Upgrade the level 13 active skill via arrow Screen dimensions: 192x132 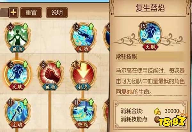[91, 26]
